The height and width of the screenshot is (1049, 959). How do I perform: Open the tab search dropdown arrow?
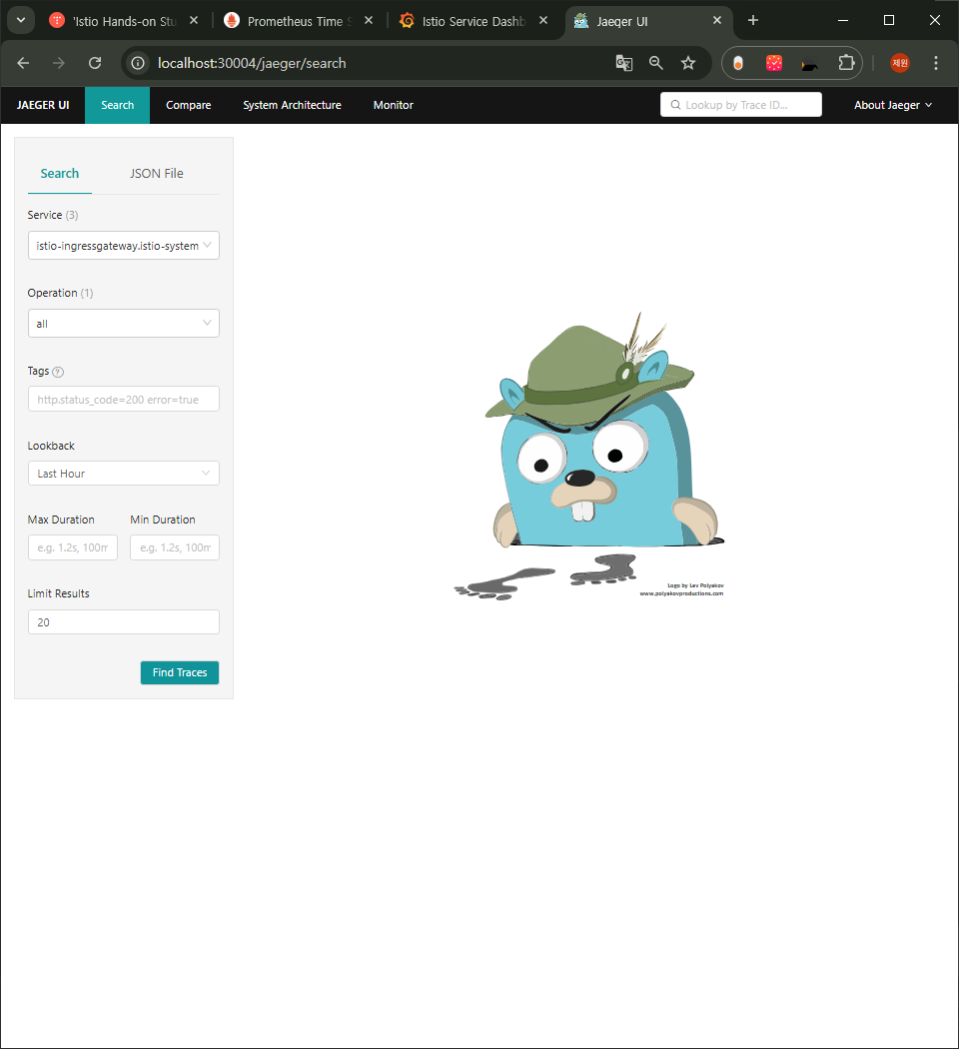point(21,20)
